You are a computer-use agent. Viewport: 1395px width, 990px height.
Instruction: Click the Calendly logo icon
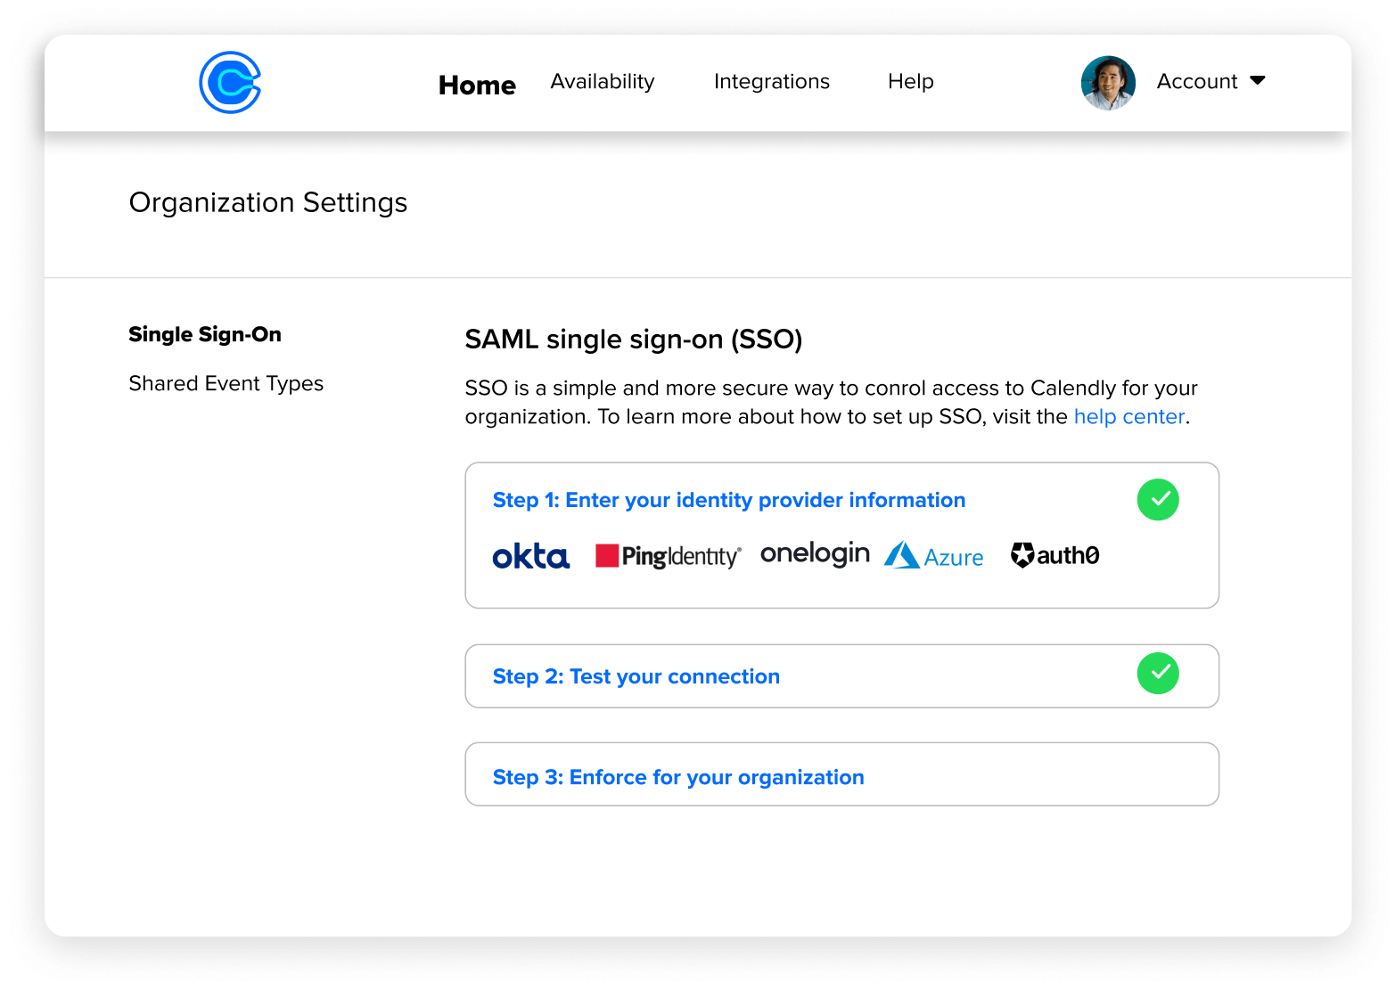coord(230,82)
